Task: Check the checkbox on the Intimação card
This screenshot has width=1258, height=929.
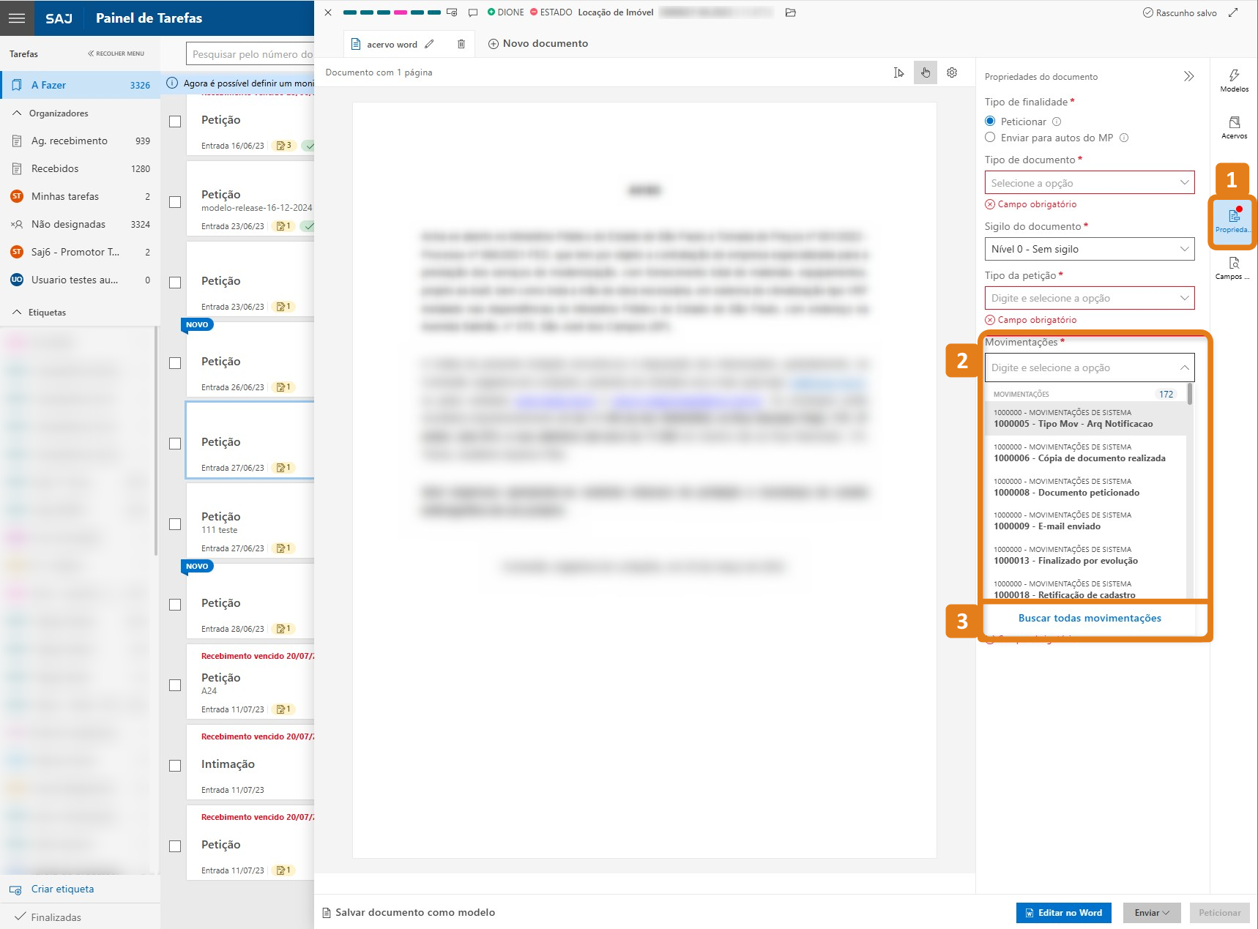Action: [x=175, y=766]
